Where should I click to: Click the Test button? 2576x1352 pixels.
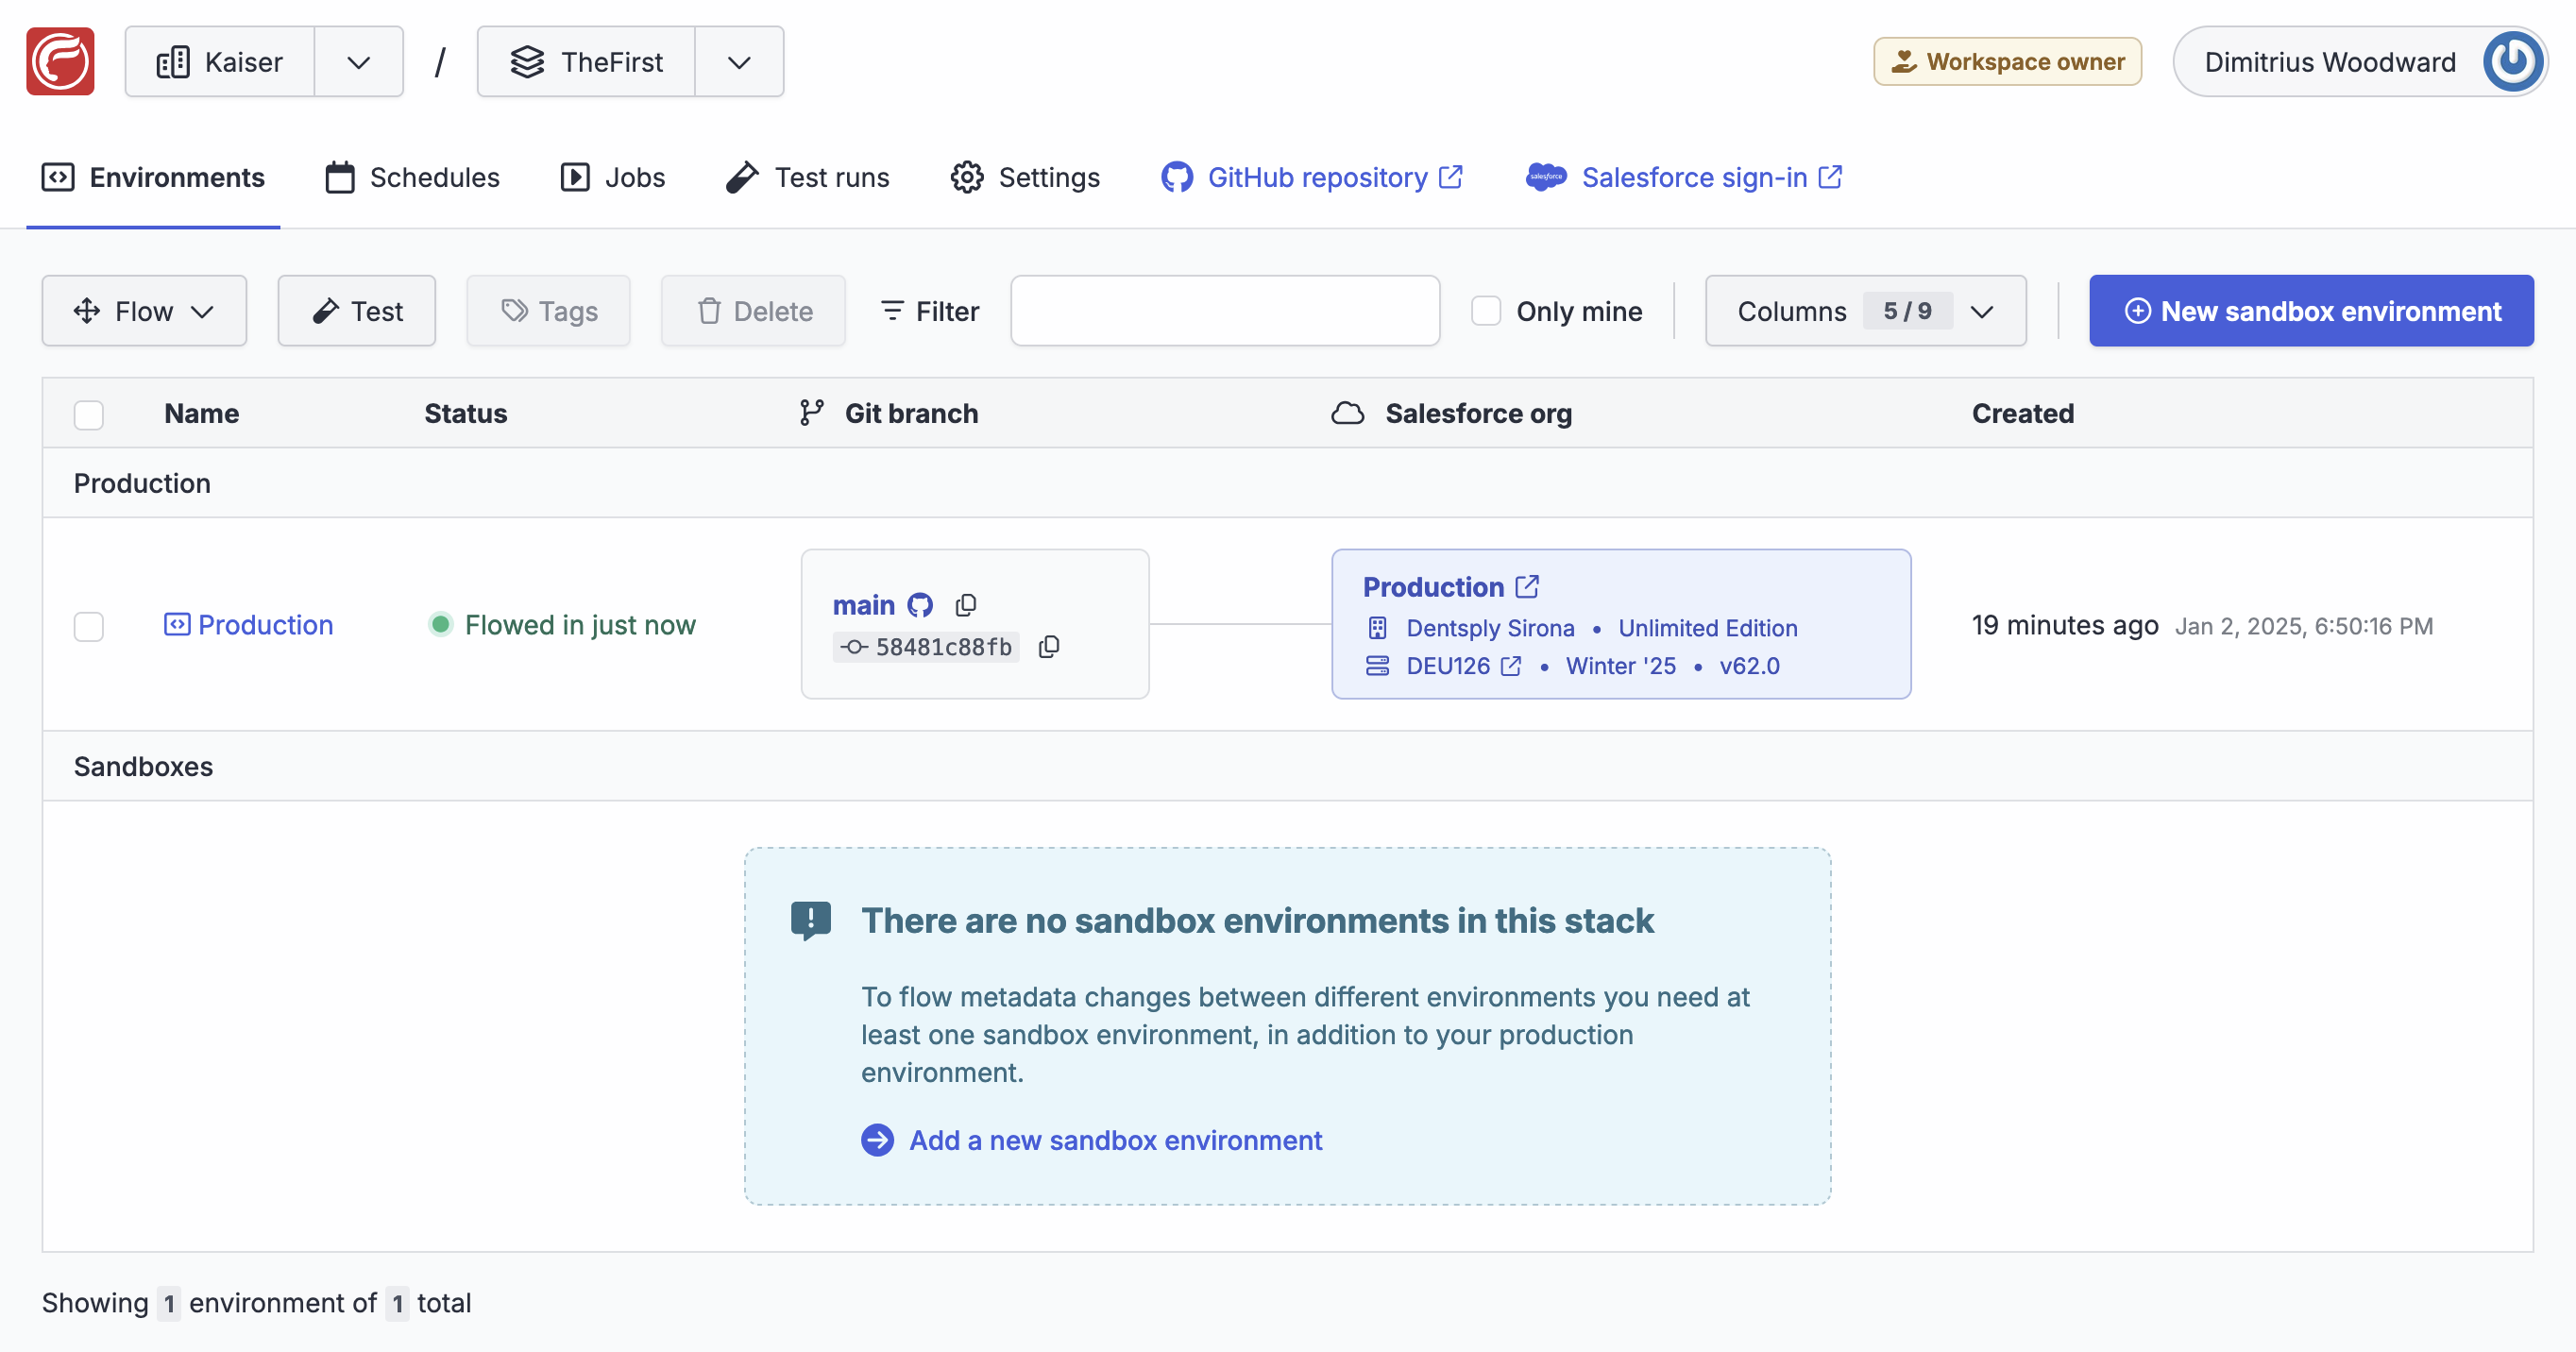pos(357,311)
